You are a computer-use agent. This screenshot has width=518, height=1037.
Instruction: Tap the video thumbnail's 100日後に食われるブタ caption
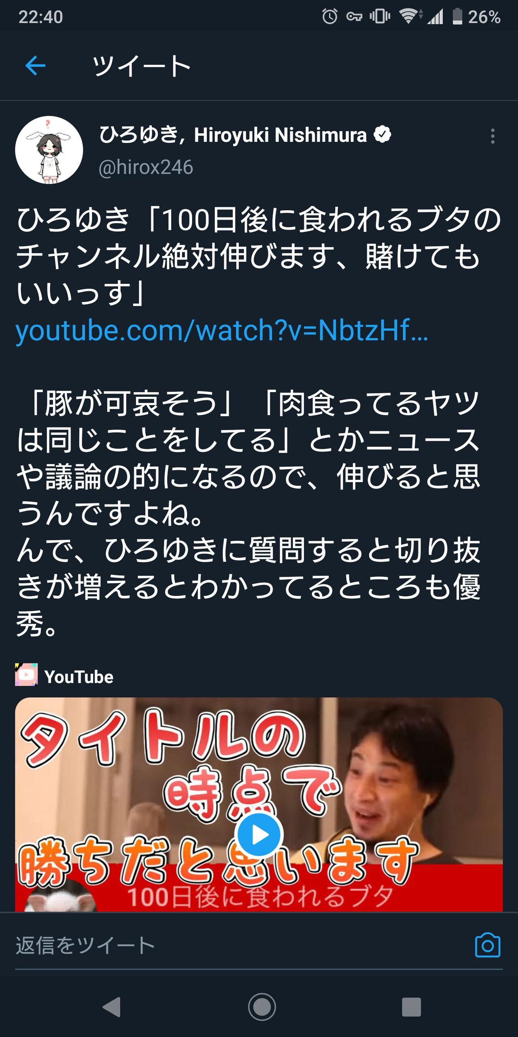(261, 896)
